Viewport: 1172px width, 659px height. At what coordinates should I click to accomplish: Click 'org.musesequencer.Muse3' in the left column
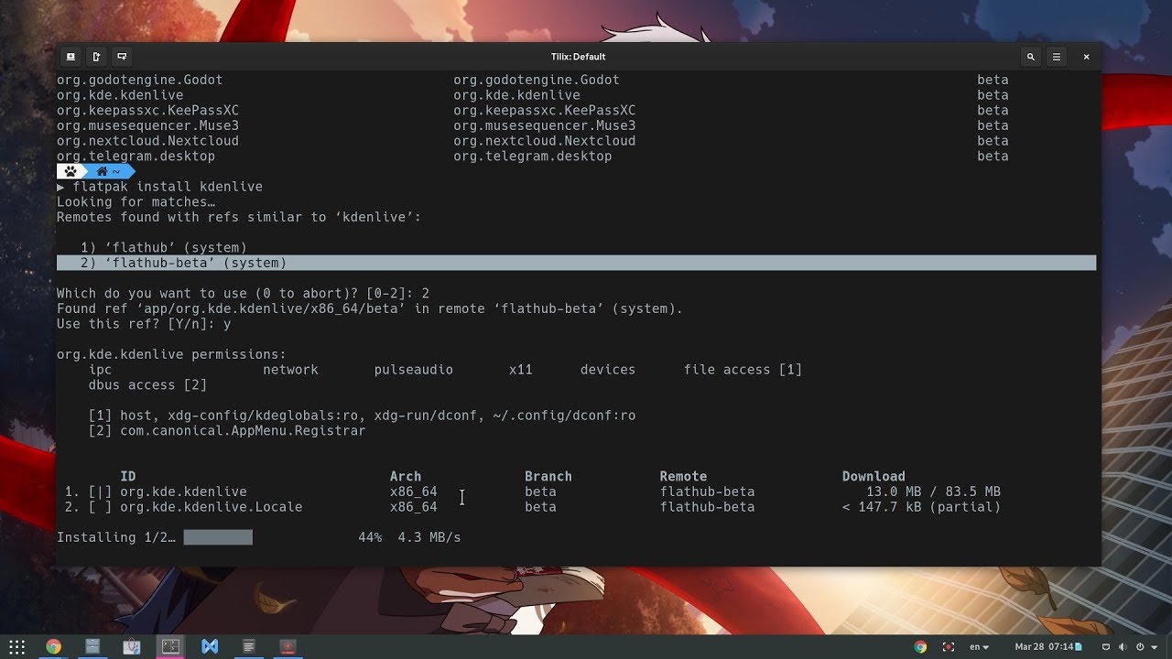tap(147, 125)
